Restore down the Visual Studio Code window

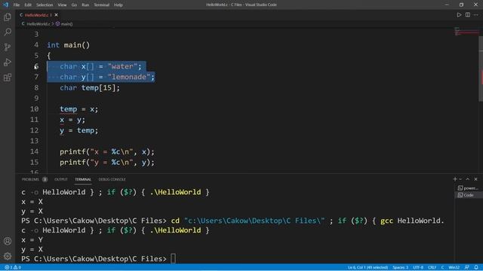click(461, 5)
